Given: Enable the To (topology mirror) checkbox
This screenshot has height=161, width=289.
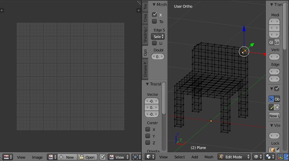Looking at the screenshot, I should (154, 21).
